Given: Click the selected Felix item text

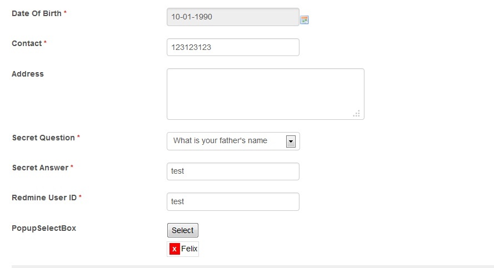Looking at the screenshot, I should point(189,249).
